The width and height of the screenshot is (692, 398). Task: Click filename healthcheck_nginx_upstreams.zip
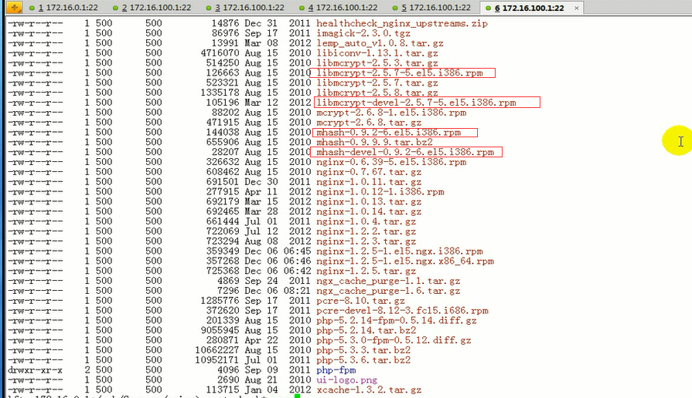pyautogui.click(x=401, y=23)
